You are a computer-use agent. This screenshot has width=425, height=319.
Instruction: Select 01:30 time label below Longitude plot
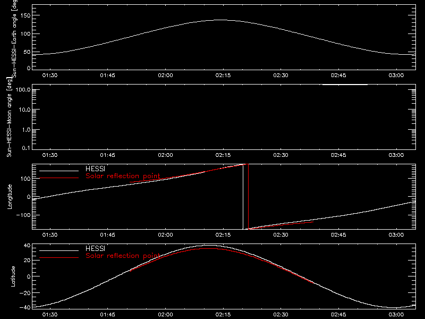click(x=50, y=235)
